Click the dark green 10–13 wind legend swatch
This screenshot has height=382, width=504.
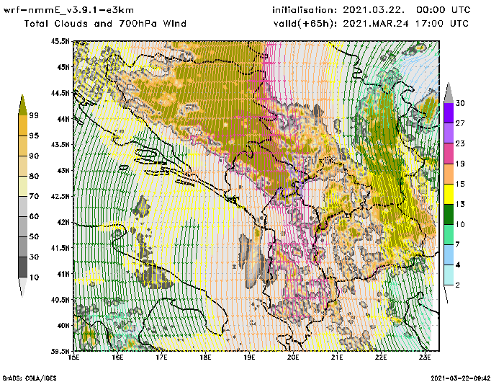tap(449, 214)
